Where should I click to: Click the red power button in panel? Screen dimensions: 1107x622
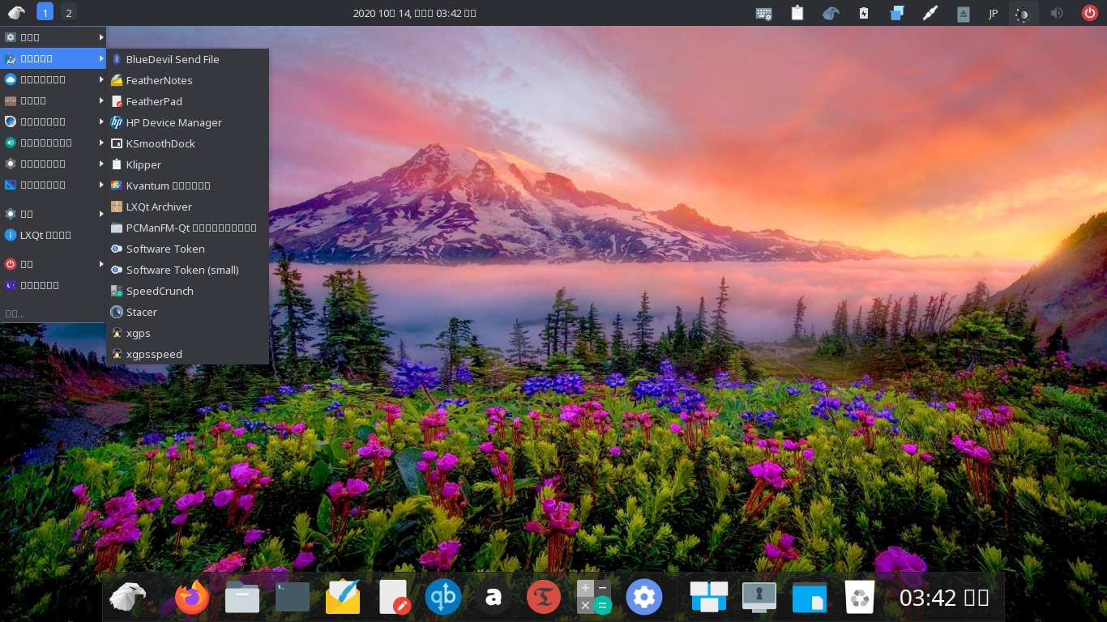(1090, 13)
